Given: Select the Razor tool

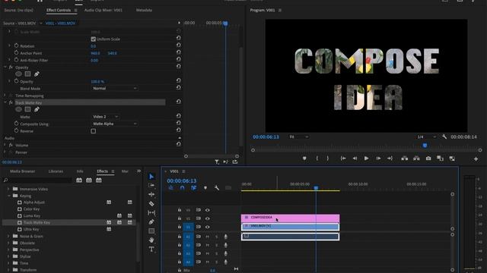Looking at the screenshot, I should click(x=151, y=204).
